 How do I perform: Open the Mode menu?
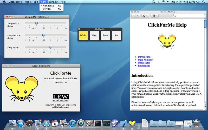pyautogui.click(x=28, y=2)
